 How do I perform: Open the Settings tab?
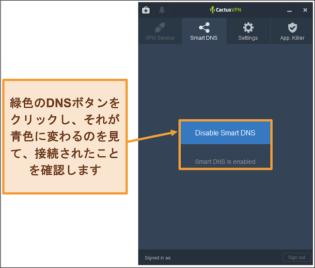point(248,31)
